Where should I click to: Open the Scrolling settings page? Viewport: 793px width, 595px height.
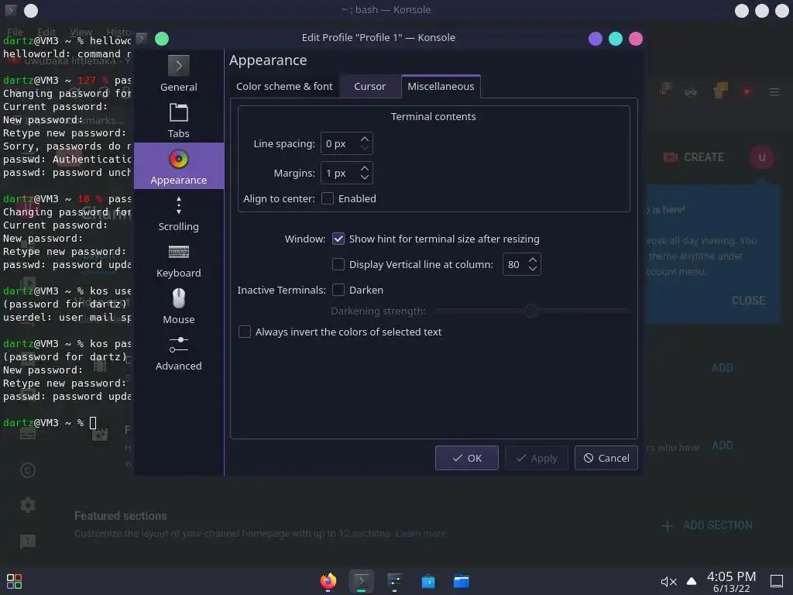tap(179, 213)
